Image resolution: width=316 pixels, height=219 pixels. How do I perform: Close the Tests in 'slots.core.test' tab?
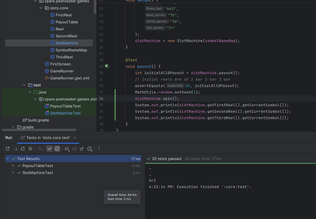pyautogui.click(x=75, y=138)
